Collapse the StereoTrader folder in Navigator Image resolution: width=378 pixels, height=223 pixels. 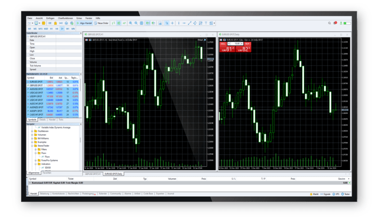point(32,146)
